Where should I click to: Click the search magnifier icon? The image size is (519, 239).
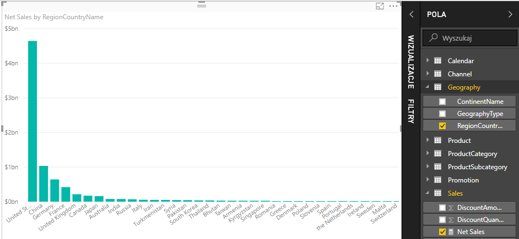click(432, 37)
